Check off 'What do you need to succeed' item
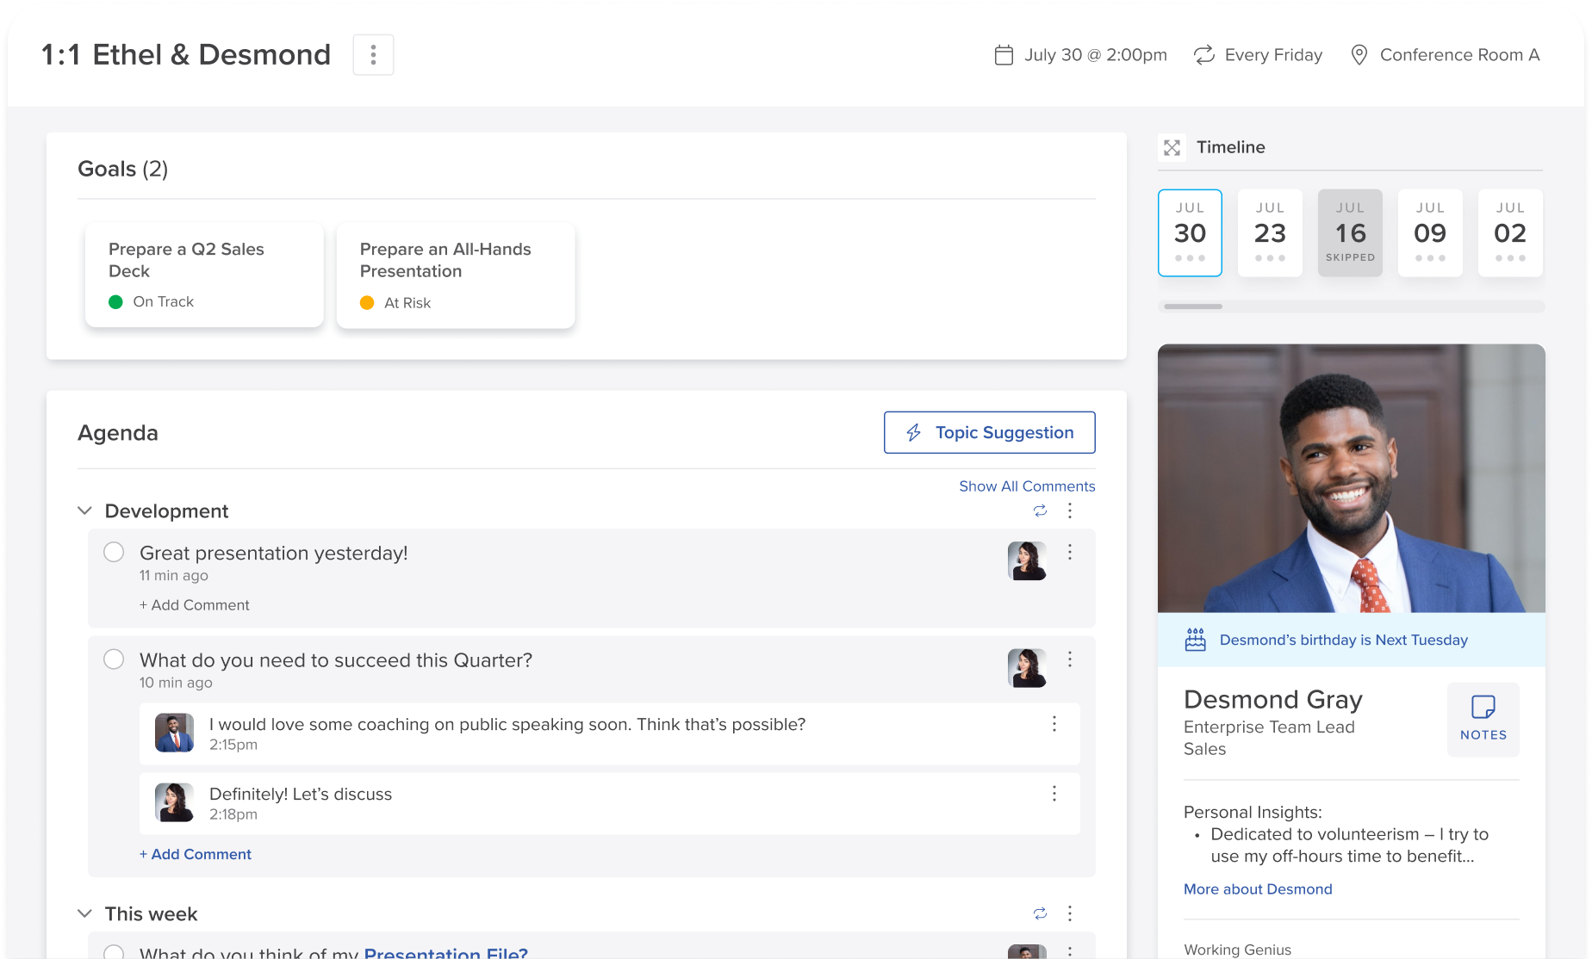Viewport: 1592px width, 959px height. tap(114, 659)
